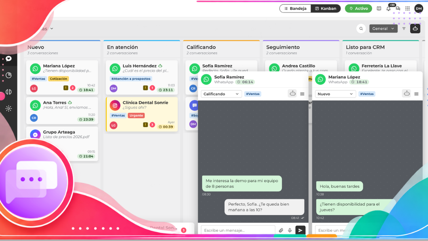Open notifications bell with +99 badge
Screen dimensions: 428x241
tap(388, 8)
